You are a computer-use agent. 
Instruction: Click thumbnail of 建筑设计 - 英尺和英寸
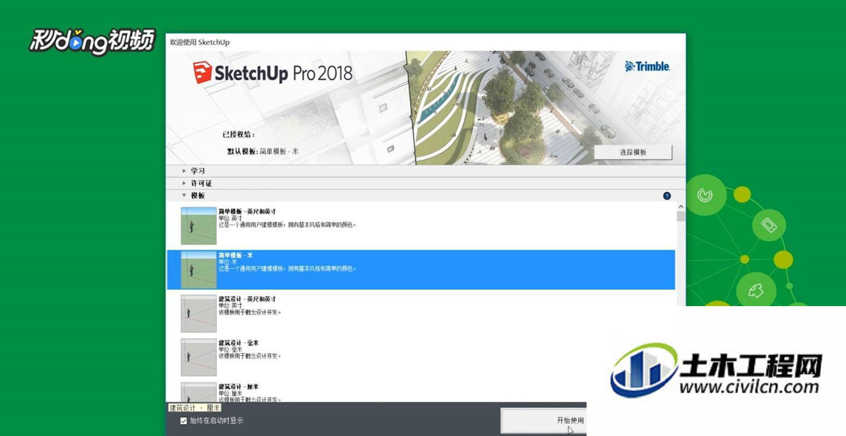click(199, 313)
